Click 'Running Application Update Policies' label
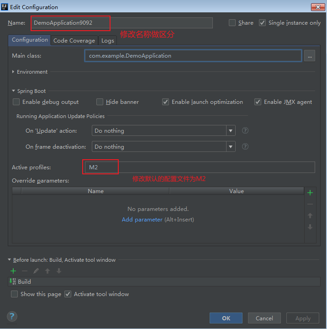 click(x=60, y=116)
